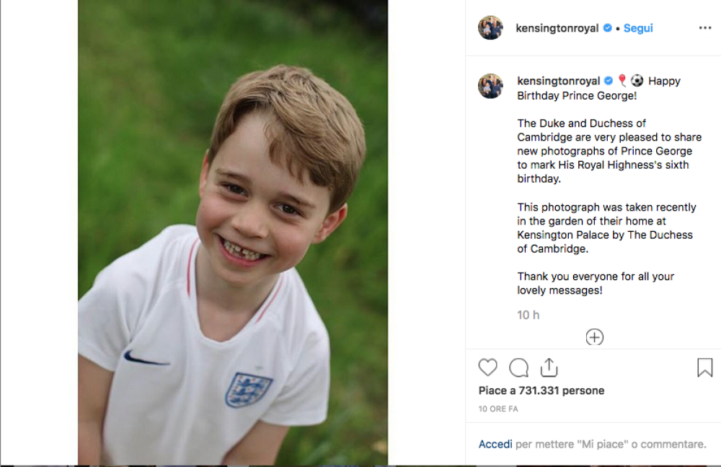The image size is (721, 467).
Task: Click the "10 h" caption timestamp
Action: coord(528,315)
